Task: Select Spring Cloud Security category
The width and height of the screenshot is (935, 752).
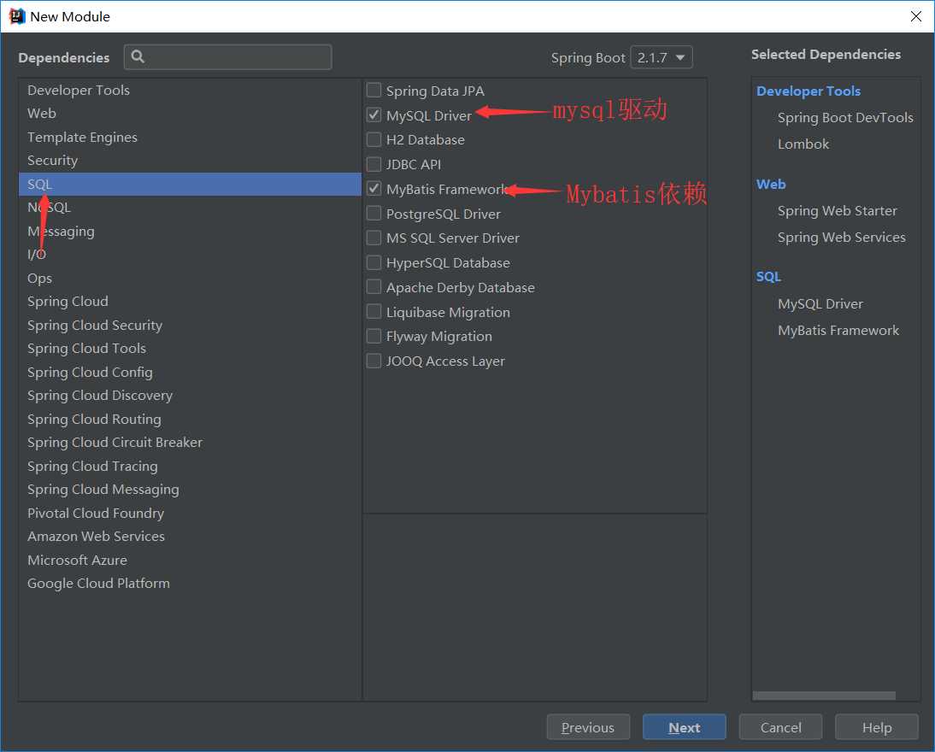Action: coord(190,325)
